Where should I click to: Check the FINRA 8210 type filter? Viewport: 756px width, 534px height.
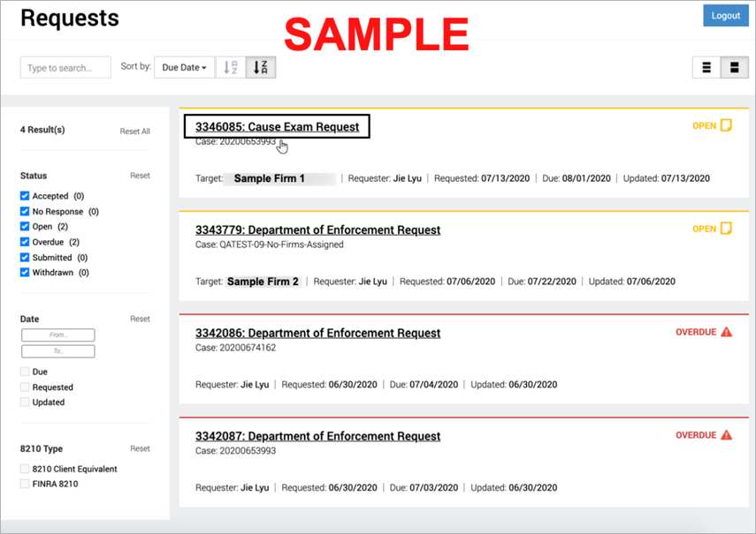(25, 483)
